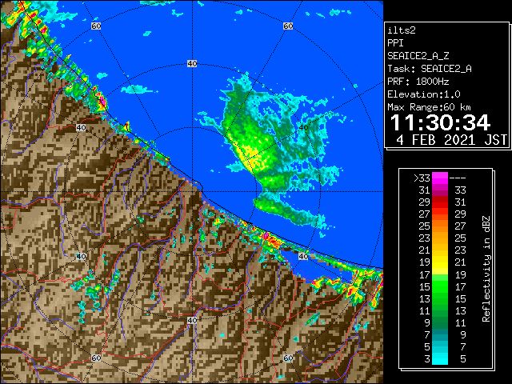The width and height of the screenshot is (512, 384).
Task: Click the '60' range label in the southwest
Action: (96, 358)
